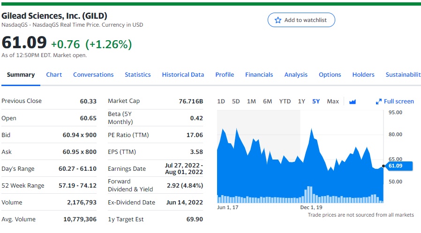Click 'Trade prices are not sourced' disclaimer
Image resolution: width=421 pixels, height=233 pixels.
click(361, 215)
